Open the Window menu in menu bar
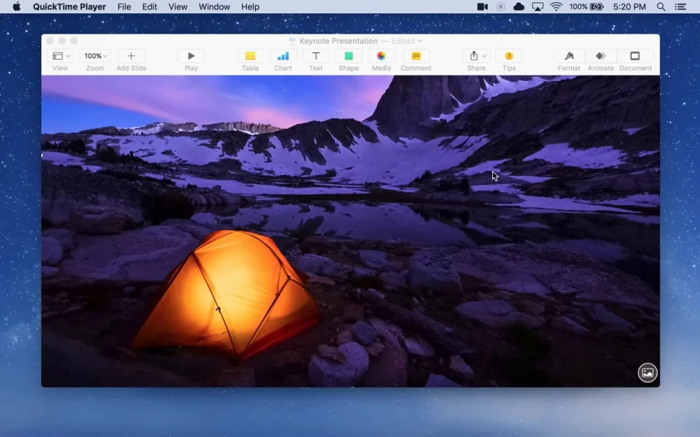The height and width of the screenshot is (437, 700). point(214,7)
